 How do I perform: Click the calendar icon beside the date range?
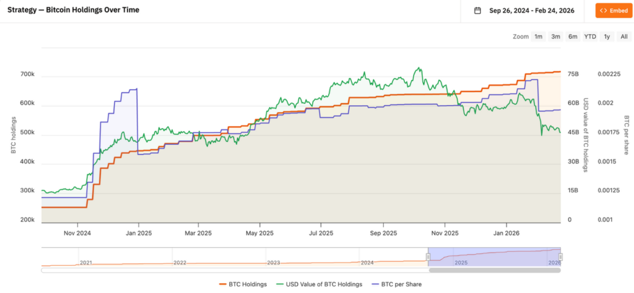(477, 11)
